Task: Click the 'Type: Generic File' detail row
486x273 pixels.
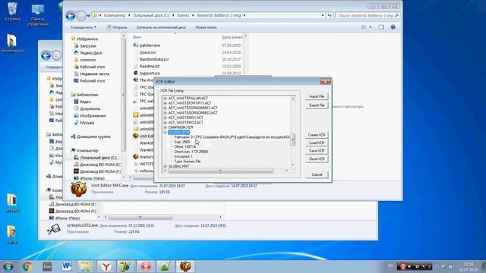Action: pyautogui.click(x=188, y=162)
